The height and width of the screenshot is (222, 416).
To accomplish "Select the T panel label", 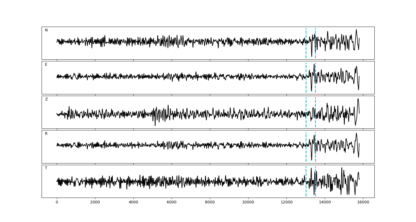I will click(x=46, y=168).
